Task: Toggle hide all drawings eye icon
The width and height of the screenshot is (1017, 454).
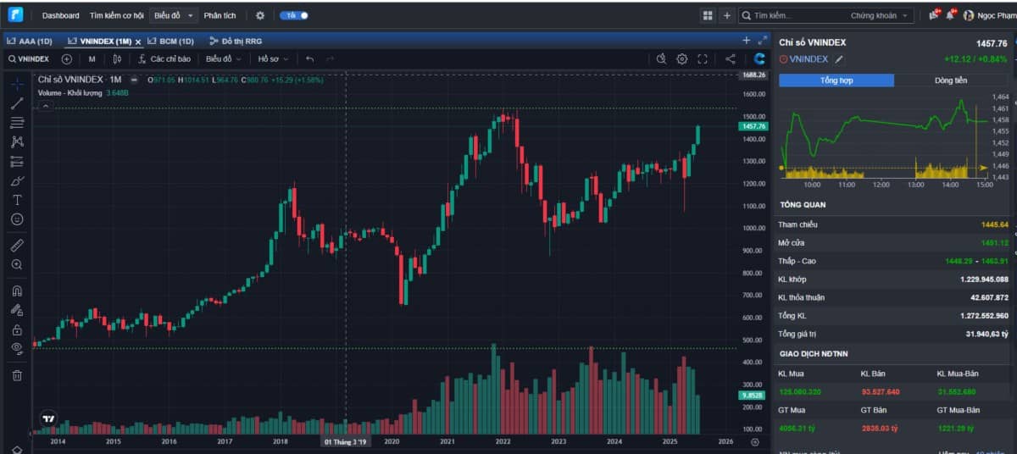Action: [17, 348]
